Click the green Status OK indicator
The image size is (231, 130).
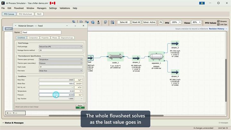click(80, 108)
